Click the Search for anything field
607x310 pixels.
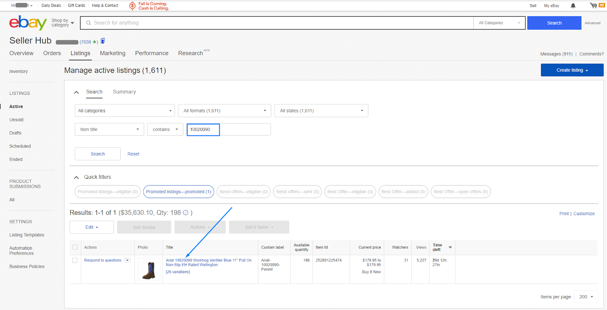(277, 23)
